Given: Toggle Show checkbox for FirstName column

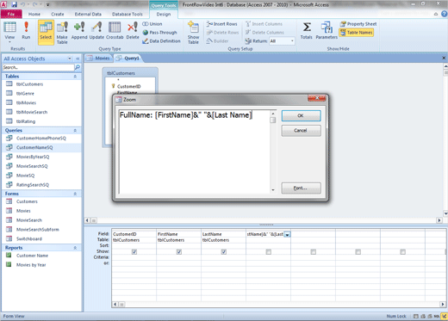Looking at the screenshot, I should (179, 251).
